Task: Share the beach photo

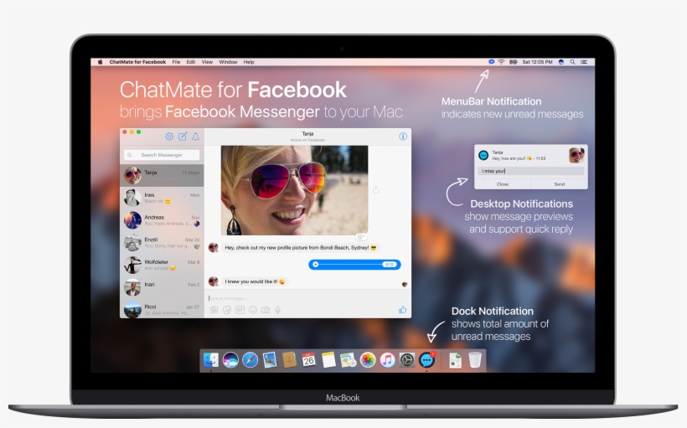Action: [x=376, y=189]
